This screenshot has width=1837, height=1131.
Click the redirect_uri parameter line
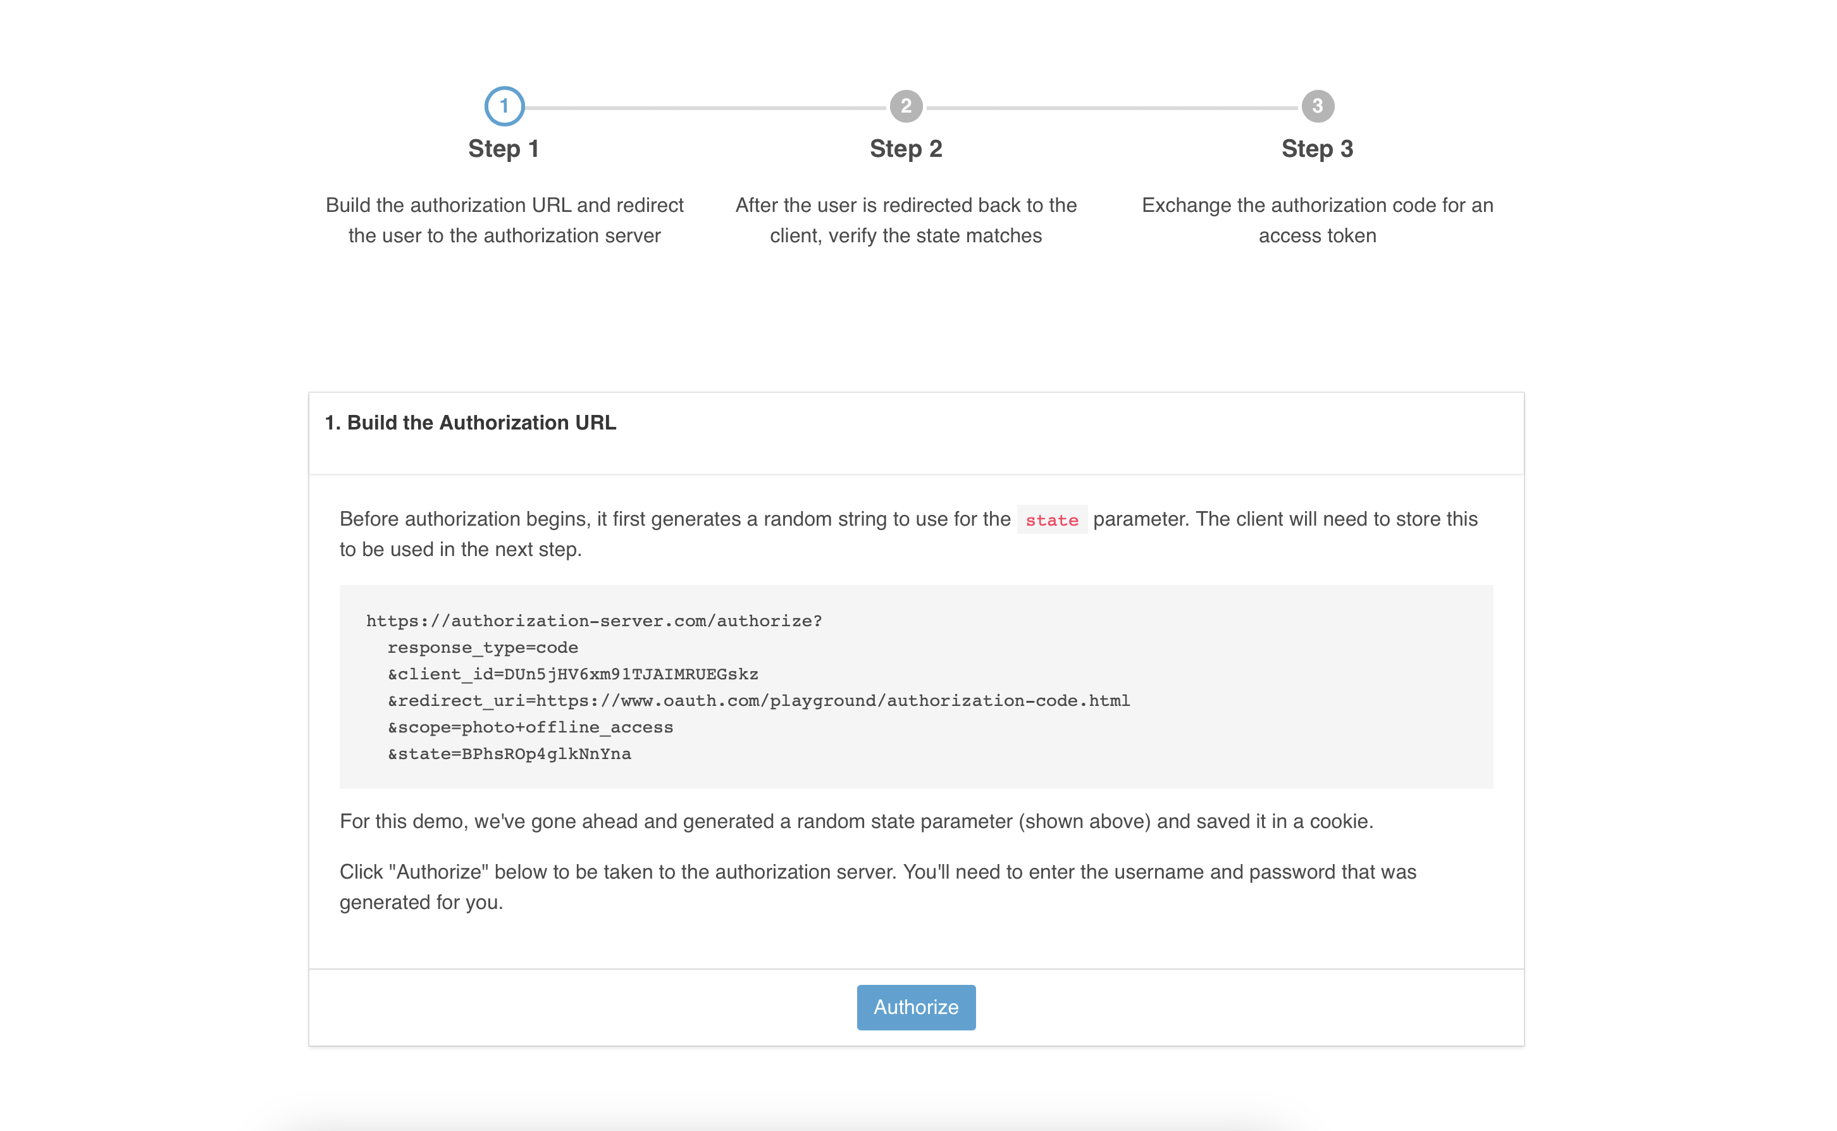pos(758,701)
